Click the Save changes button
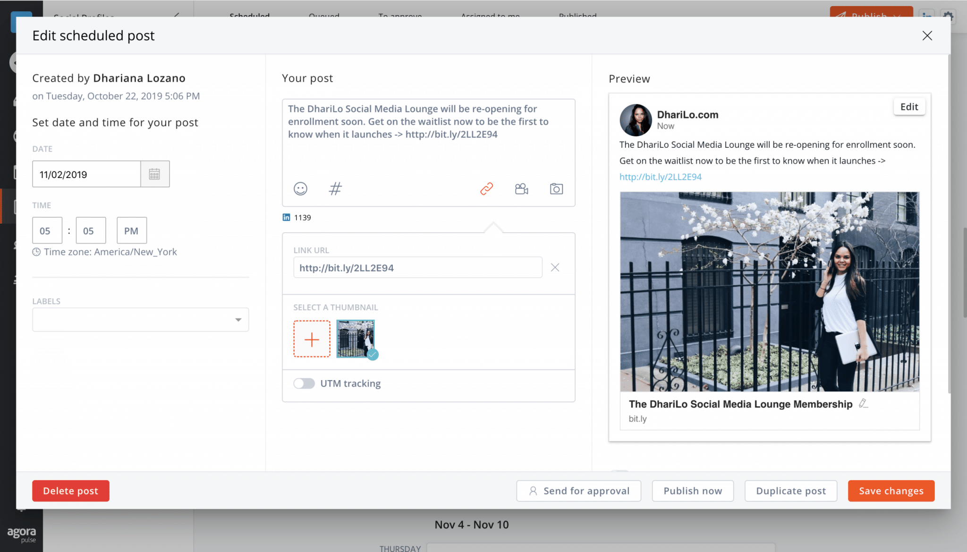 [891, 491]
